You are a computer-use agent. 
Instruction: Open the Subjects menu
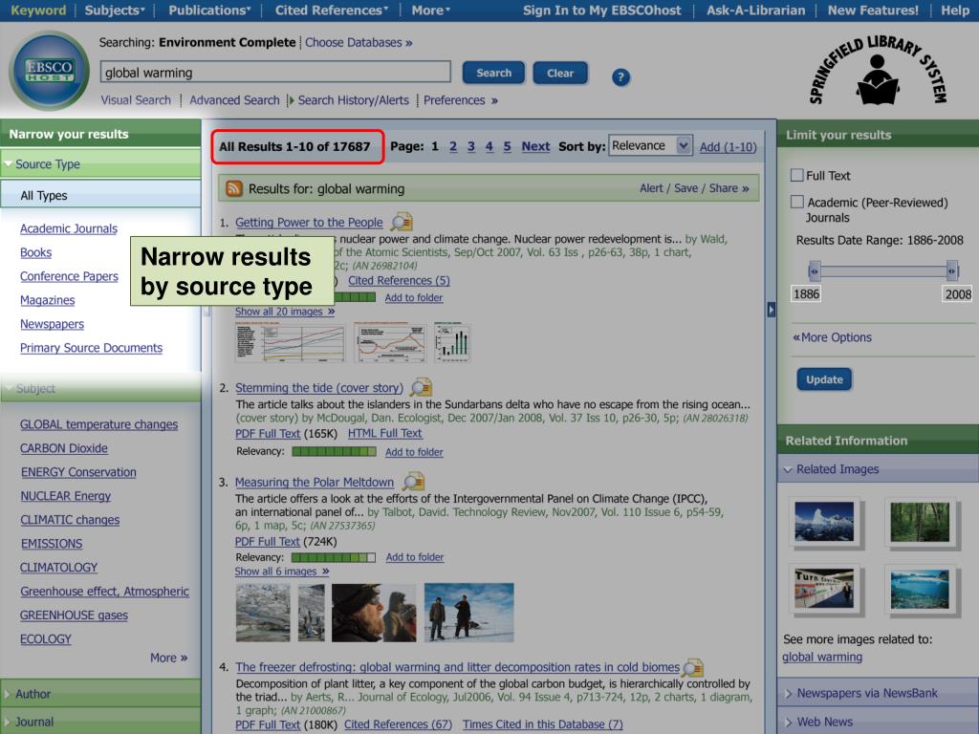click(115, 10)
